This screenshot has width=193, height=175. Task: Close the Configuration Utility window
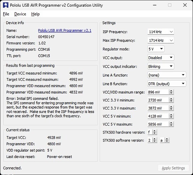185,5
